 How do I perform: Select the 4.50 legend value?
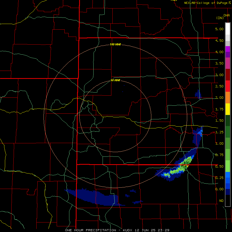point(219,40)
